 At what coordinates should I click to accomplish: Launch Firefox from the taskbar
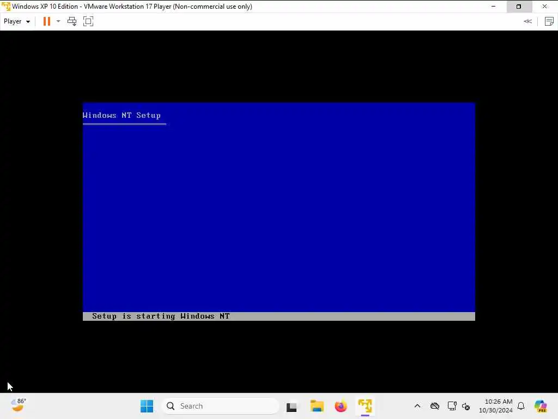[x=341, y=406]
